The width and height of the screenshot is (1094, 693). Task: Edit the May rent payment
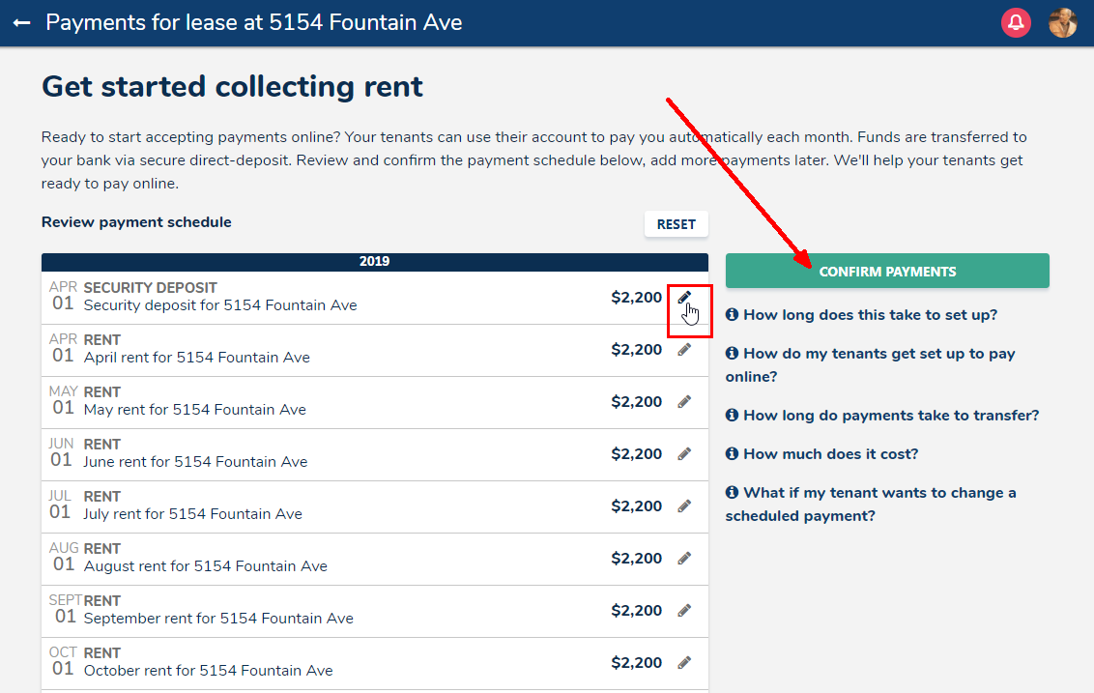click(x=684, y=402)
